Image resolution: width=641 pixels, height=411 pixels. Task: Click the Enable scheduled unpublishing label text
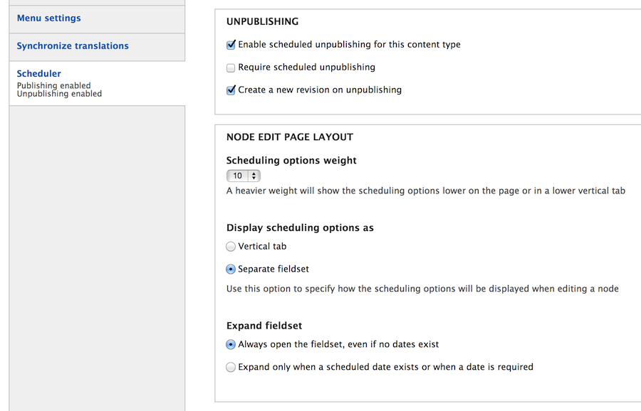tap(349, 45)
